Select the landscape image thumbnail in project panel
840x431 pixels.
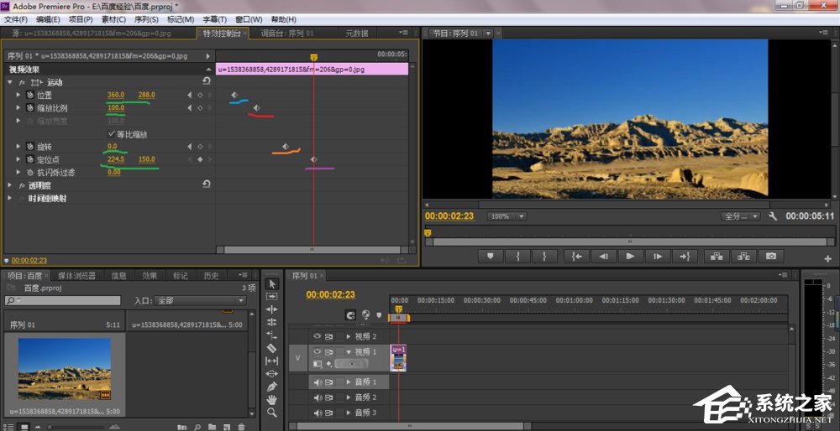click(65, 369)
